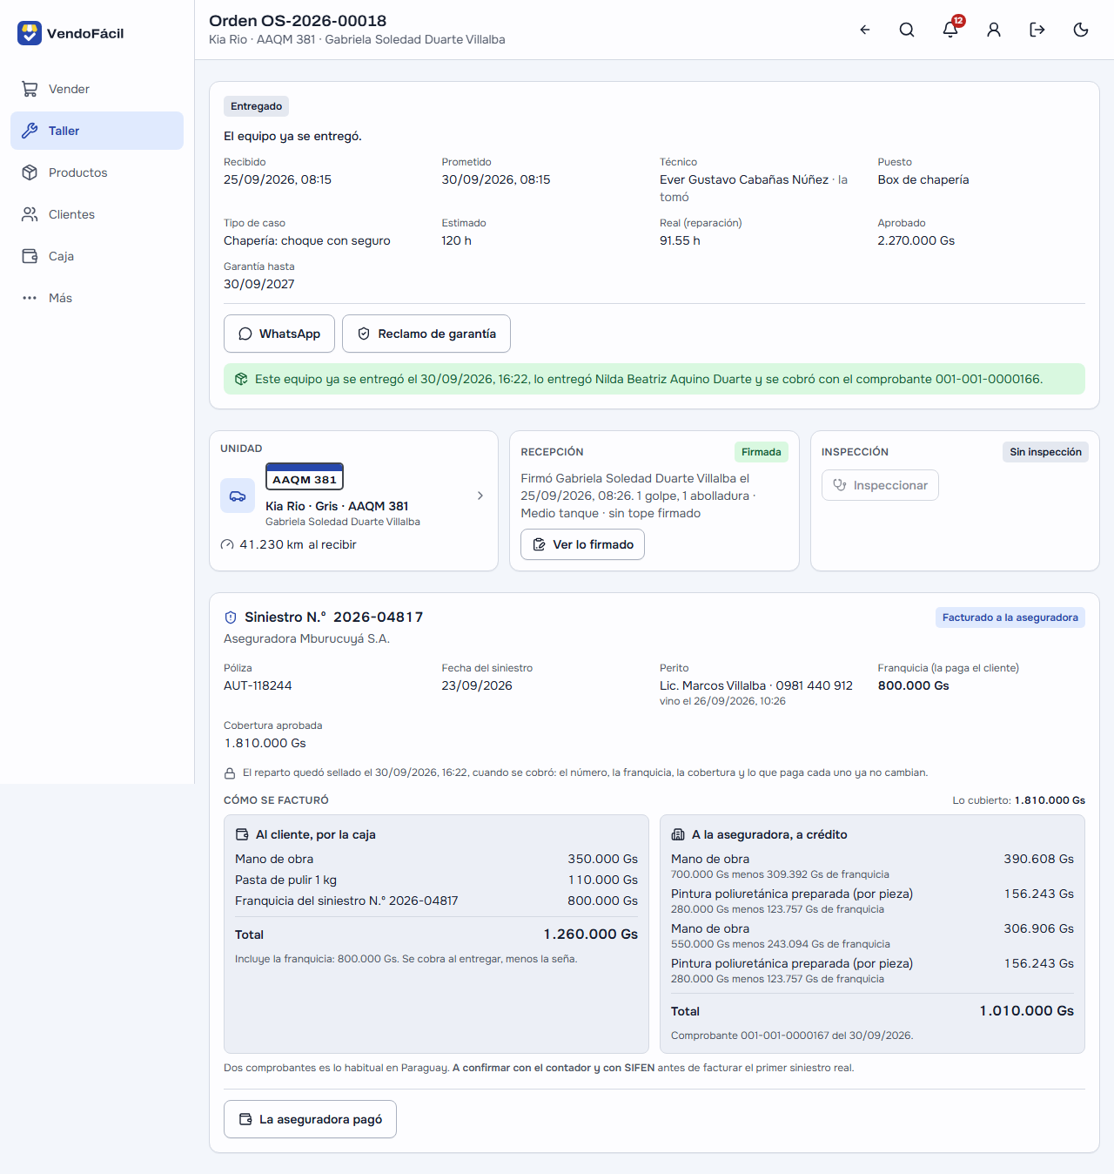Open the Kia Rio unit chevron
The width and height of the screenshot is (1114, 1174).
(x=480, y=496)
